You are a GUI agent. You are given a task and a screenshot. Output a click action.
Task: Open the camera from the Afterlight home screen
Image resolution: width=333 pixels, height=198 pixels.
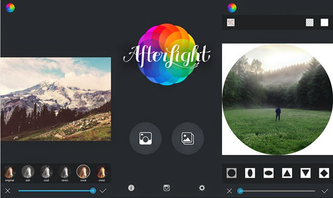tap(145, 138)
